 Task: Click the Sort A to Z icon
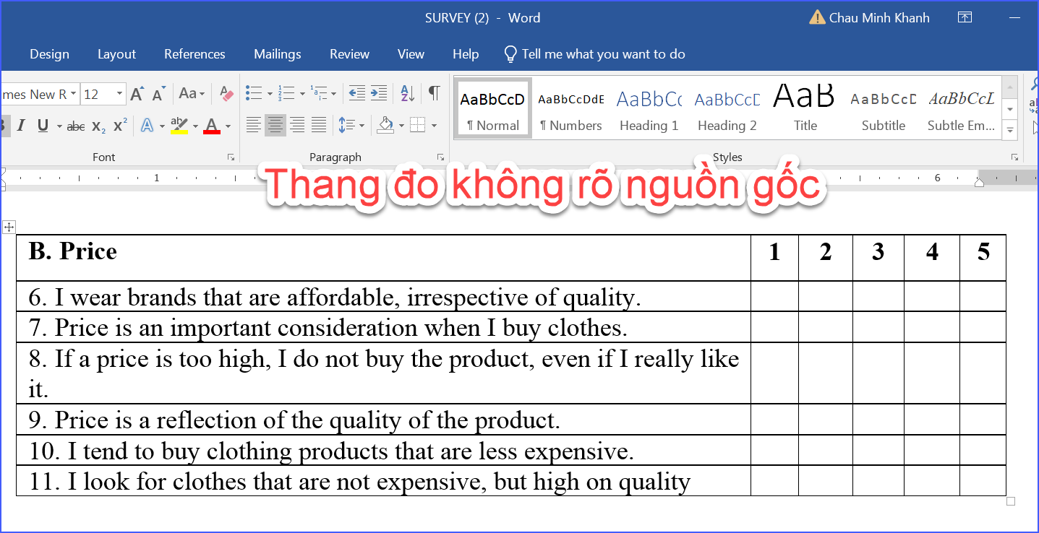pyautogui.click(x=407, y=93)
